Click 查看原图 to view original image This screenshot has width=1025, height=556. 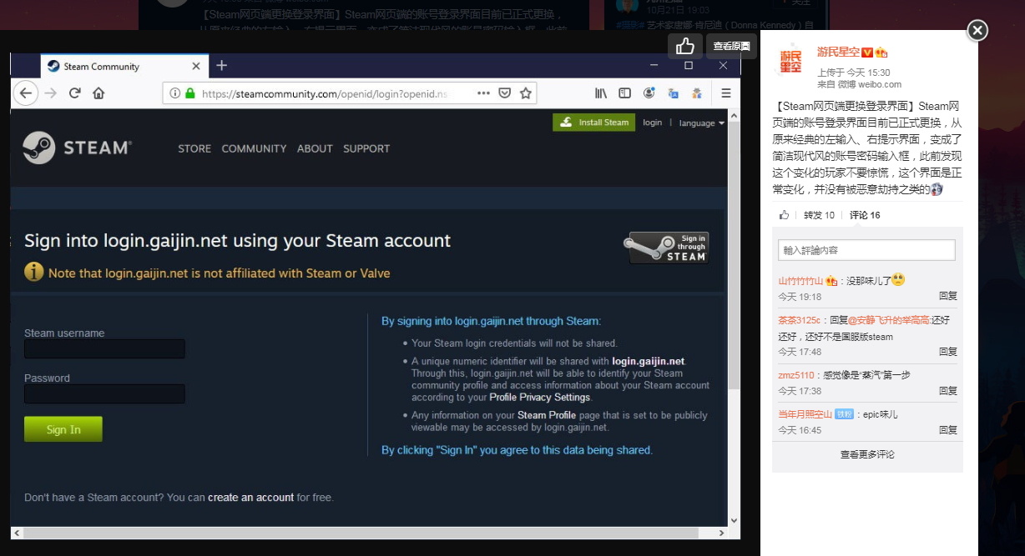tap(731, 47)
